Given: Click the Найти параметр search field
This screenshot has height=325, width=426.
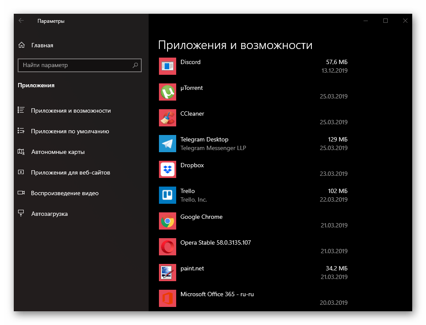Looking at the screenshot, I should (74, 65).
